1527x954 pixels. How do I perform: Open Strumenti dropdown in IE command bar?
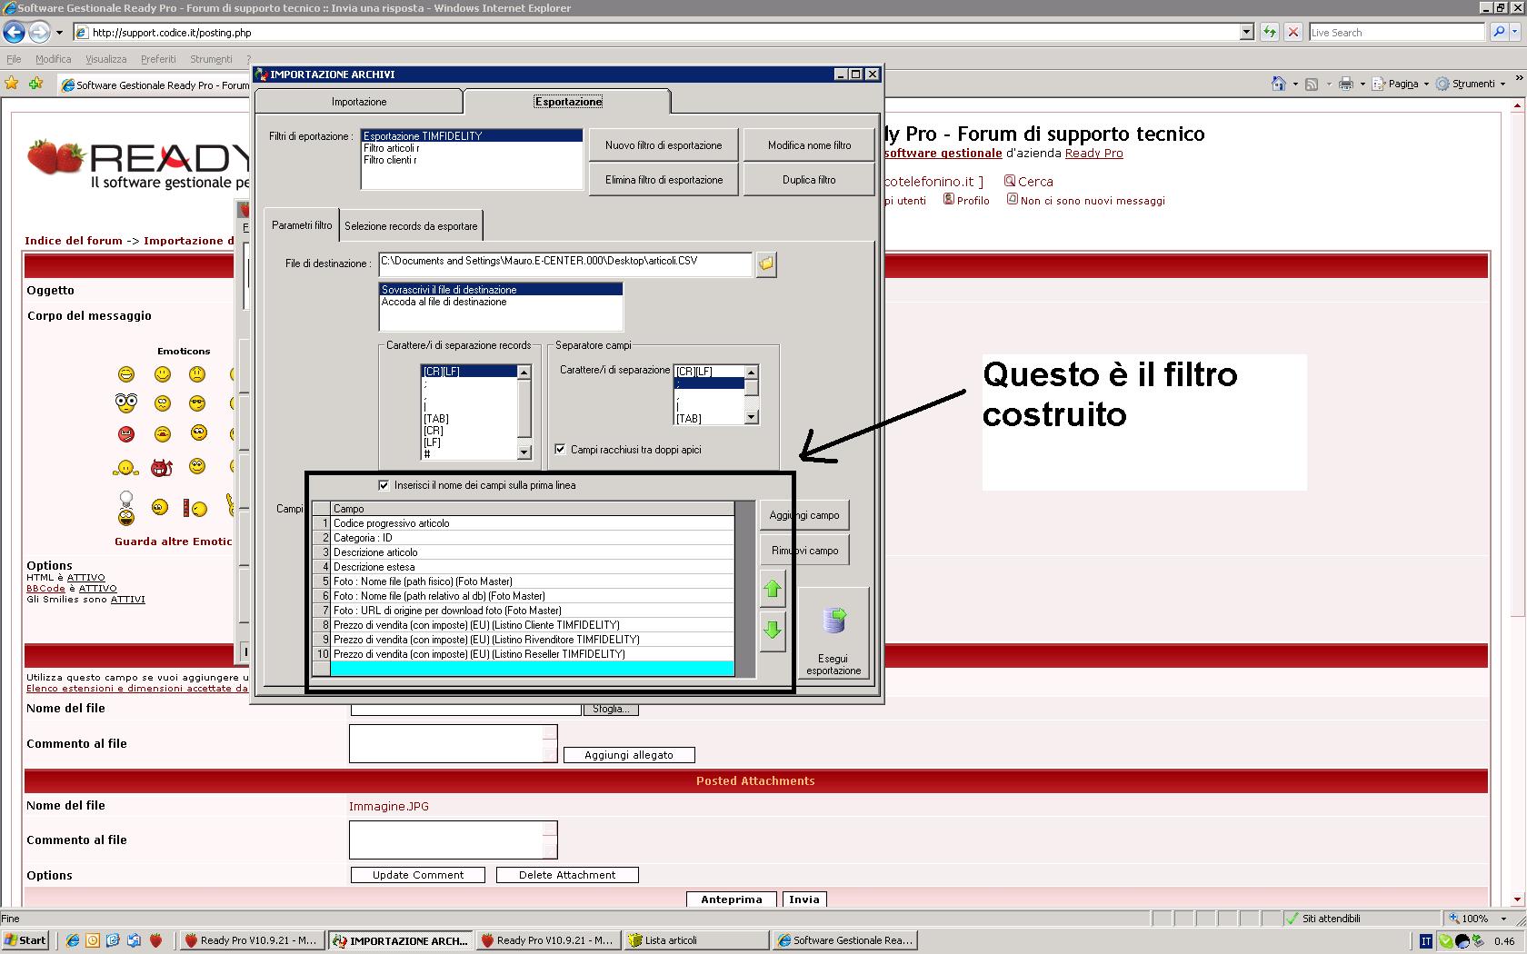pos(1471,84)
